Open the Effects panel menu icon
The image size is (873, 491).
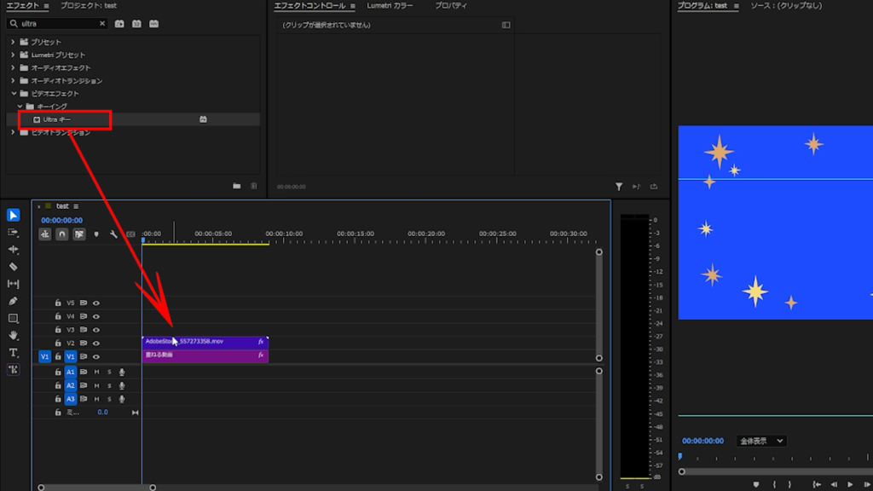[46, 6]
